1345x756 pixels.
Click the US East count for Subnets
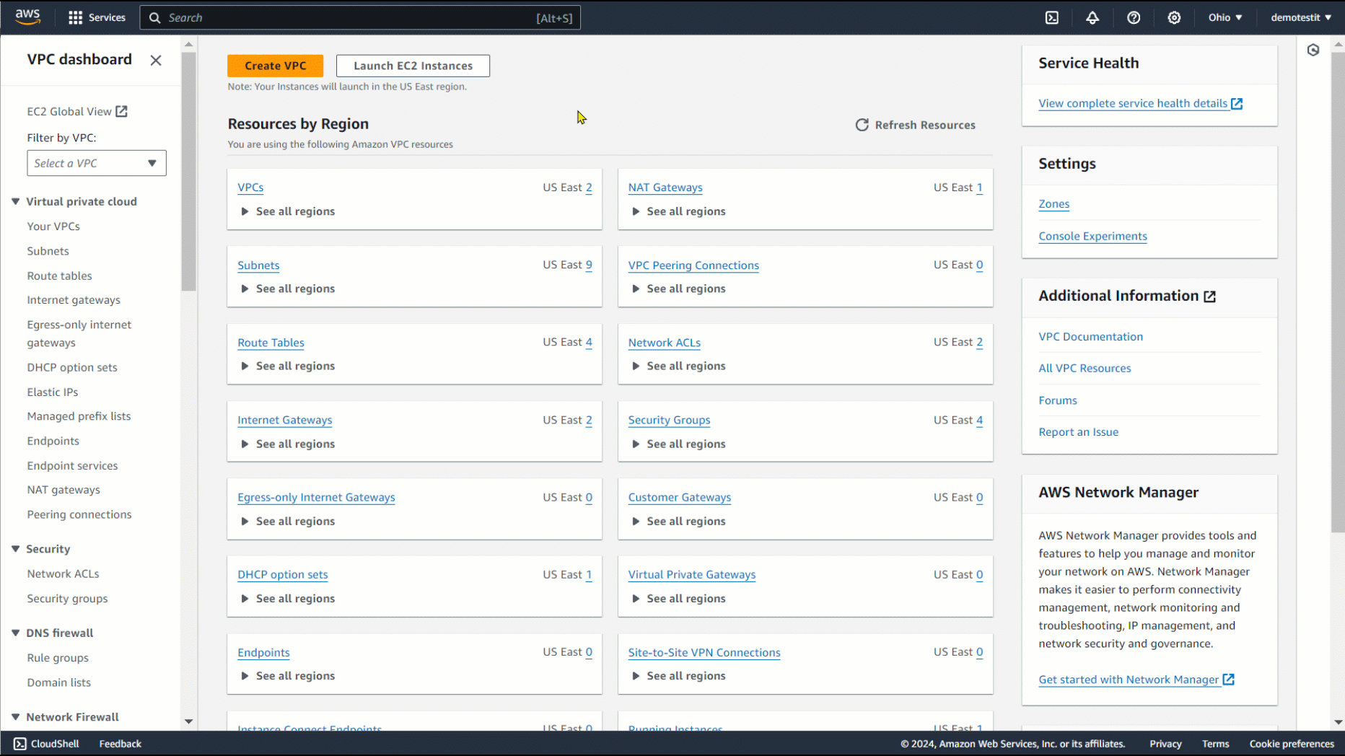589,265
